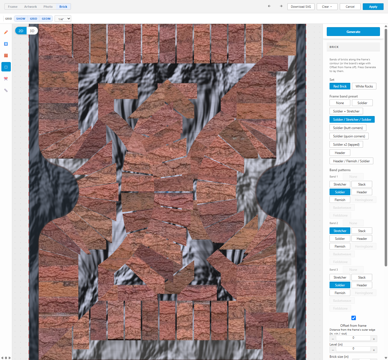Set Band 3 pattern to Header
This screenshot has width=388, height=360.
362,285
